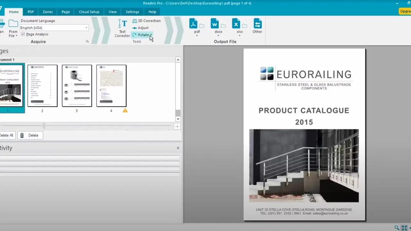Choose the docx output folder icon
This screenshot has width=411, height=231.
(x=223, y=26)
